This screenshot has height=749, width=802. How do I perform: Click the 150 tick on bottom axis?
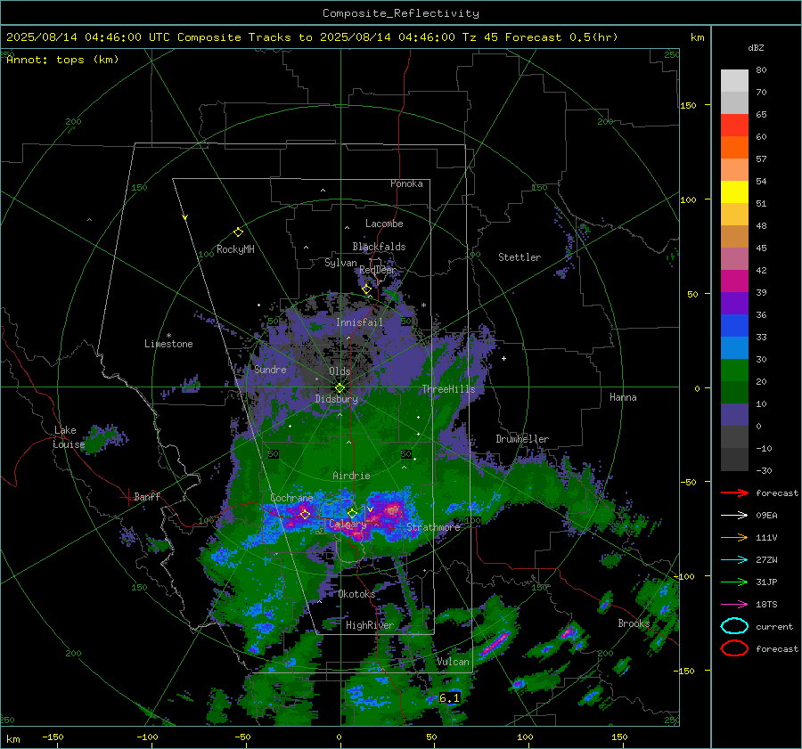coord(619,737)
